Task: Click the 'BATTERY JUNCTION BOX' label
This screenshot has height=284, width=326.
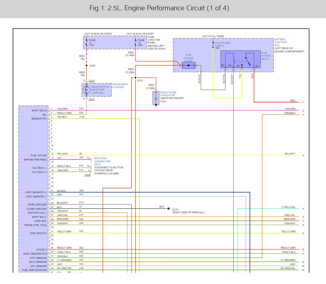Action: [x=280, y=42]
